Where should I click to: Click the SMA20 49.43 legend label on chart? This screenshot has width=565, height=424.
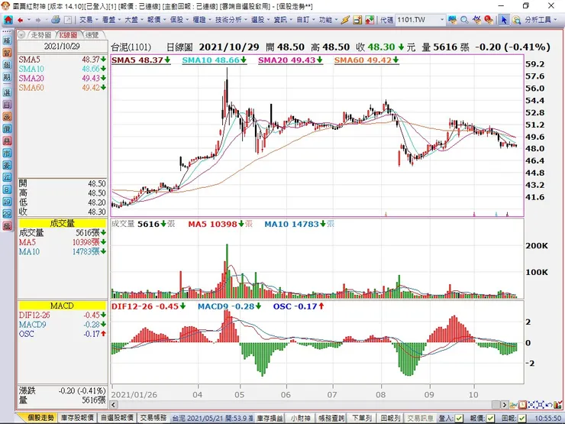(290, 60)
